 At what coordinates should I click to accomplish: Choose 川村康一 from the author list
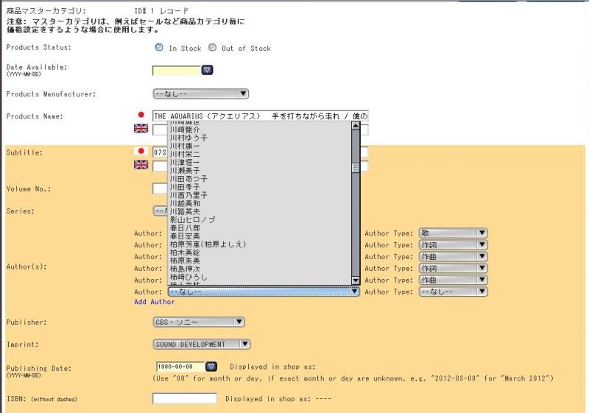click(x=260, y=146)
